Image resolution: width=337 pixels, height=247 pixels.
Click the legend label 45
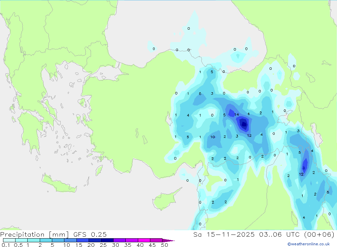[x=152, y=245]
